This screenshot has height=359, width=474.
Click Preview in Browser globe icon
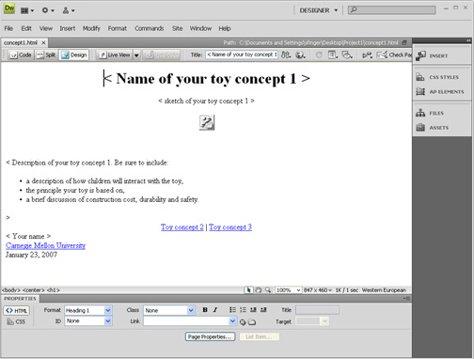(300, 55)
